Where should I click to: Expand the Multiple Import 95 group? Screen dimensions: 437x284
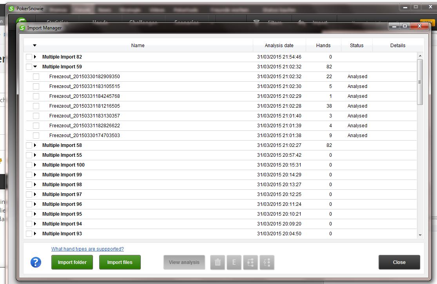35,214
